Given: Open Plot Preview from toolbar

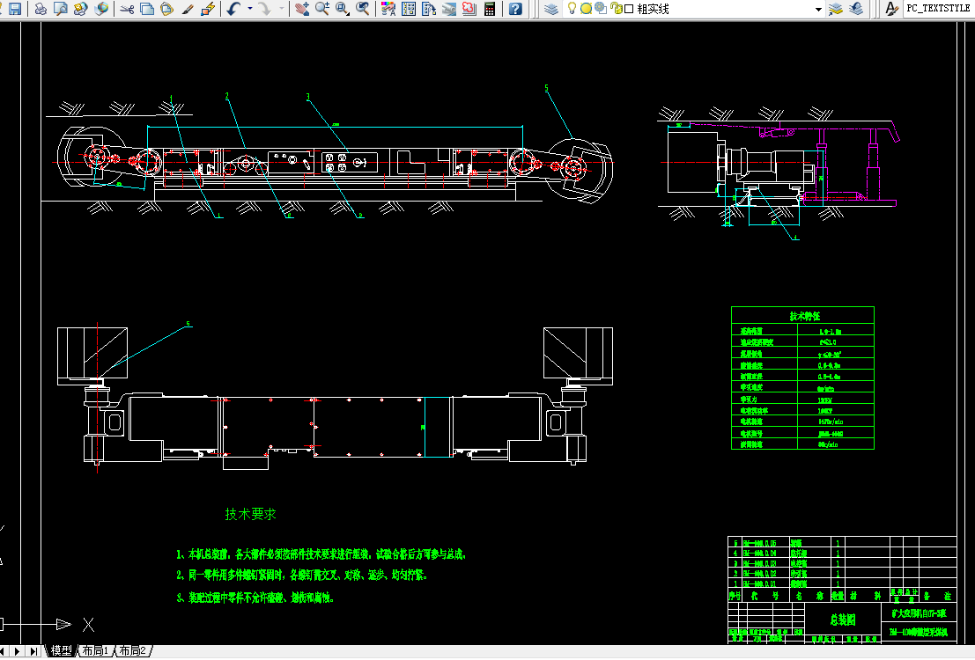Looking at the screenshot, I should pyautogui.click(x=60, y=9).
